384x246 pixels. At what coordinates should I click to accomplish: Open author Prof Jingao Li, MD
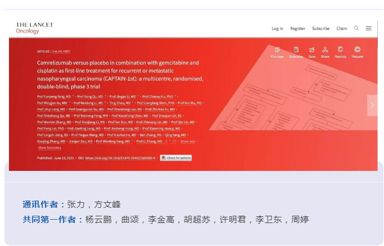[123, 96]
